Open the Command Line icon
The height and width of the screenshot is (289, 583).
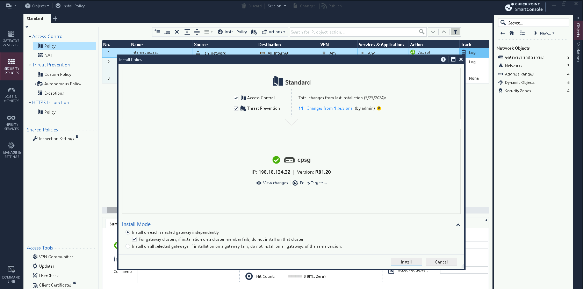12,274
